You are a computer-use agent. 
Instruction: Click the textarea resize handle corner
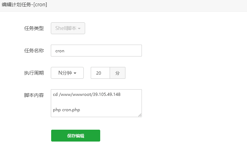(140, 115)
